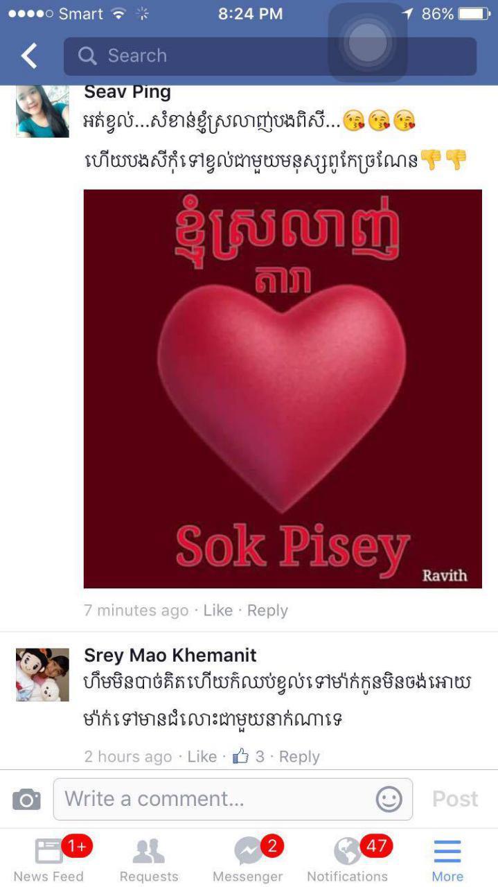Open Messenger tab with 2 badge
Image resolution: width=498 pixels, height=887 pixels.
point(248,859)
